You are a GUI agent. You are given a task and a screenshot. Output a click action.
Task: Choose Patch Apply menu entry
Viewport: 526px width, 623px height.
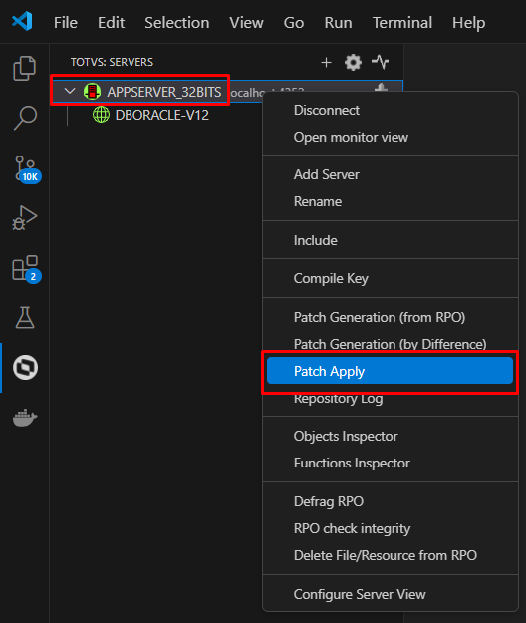point(391,371)
